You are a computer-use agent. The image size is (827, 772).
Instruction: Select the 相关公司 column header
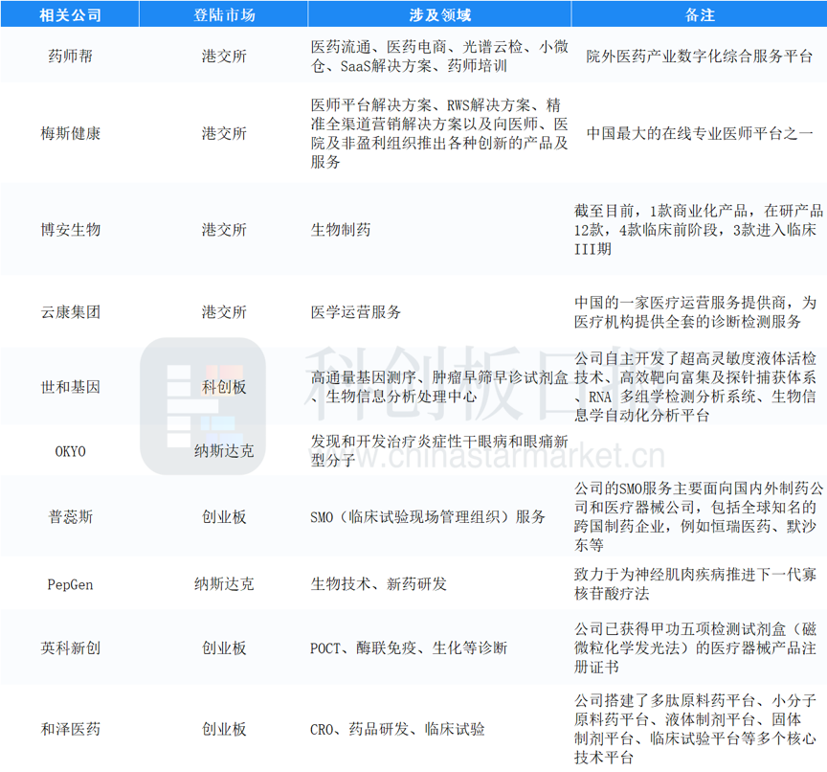pyautogui.click(x=72, y=13)
